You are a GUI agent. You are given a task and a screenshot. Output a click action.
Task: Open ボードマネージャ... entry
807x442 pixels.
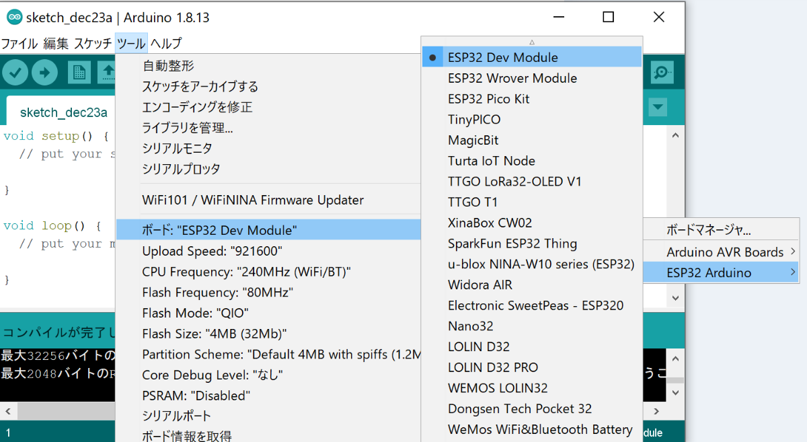click(721, 231)
